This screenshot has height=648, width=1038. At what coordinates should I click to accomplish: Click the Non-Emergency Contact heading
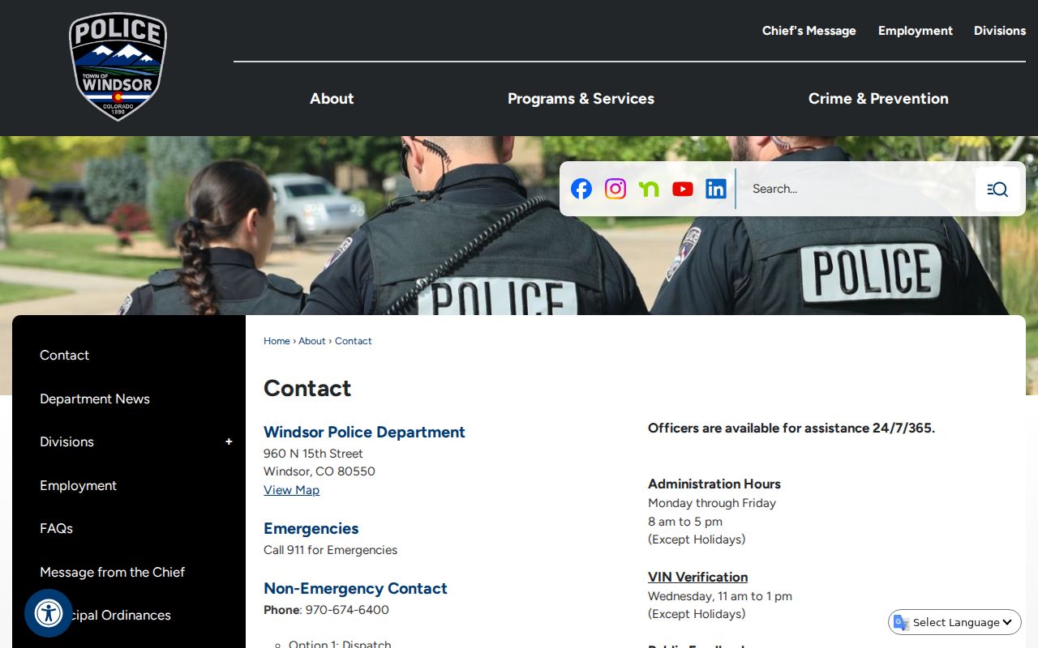point(355,588)
